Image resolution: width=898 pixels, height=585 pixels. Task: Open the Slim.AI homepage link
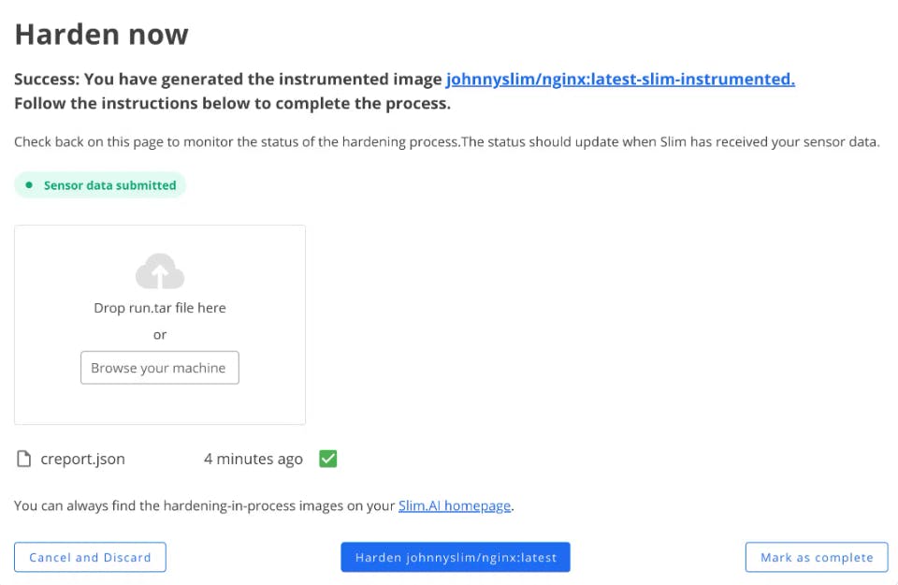(455, 506)
